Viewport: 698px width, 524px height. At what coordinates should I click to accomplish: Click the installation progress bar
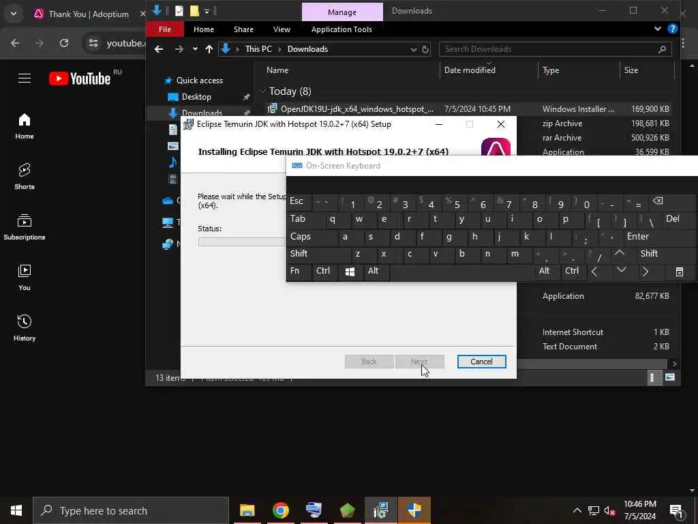pos(242,242)
